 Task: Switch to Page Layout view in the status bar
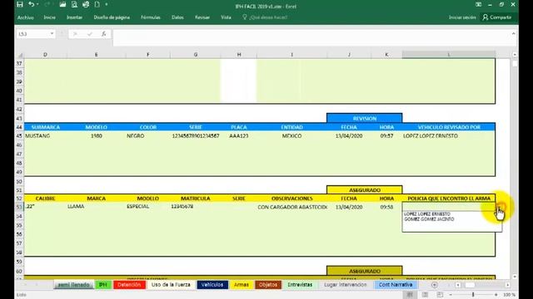(425, 295)
